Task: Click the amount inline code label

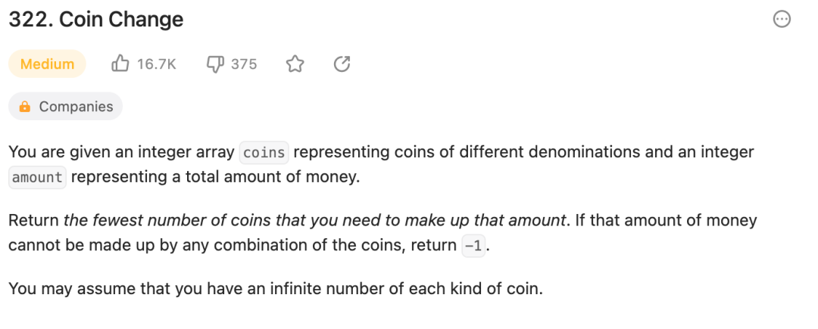Action: (x=37, y=178)
